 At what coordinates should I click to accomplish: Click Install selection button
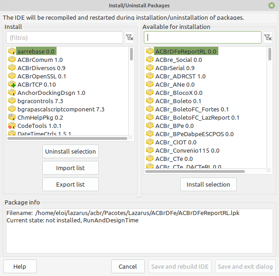[x=208, y=184]
